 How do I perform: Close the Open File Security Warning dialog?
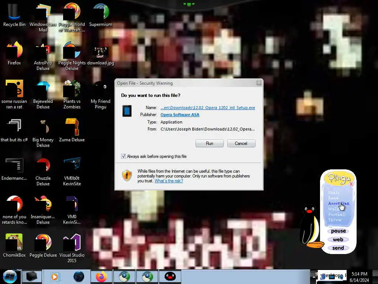pyautogui.click(x=259, y=83)
